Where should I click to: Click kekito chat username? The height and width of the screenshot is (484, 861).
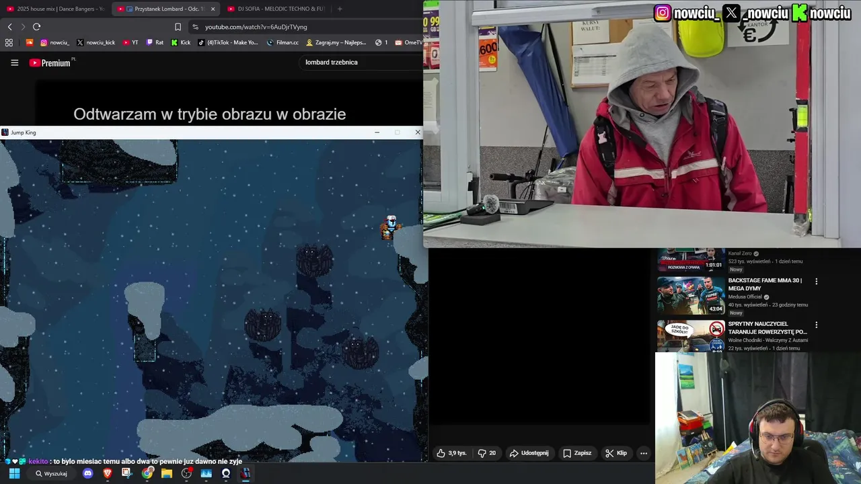(x=38, y=462)
